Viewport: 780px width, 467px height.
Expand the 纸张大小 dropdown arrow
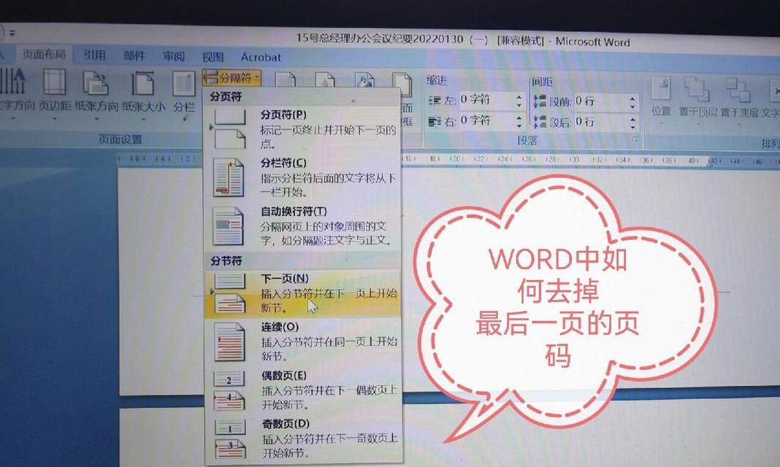tap(143, 119)
